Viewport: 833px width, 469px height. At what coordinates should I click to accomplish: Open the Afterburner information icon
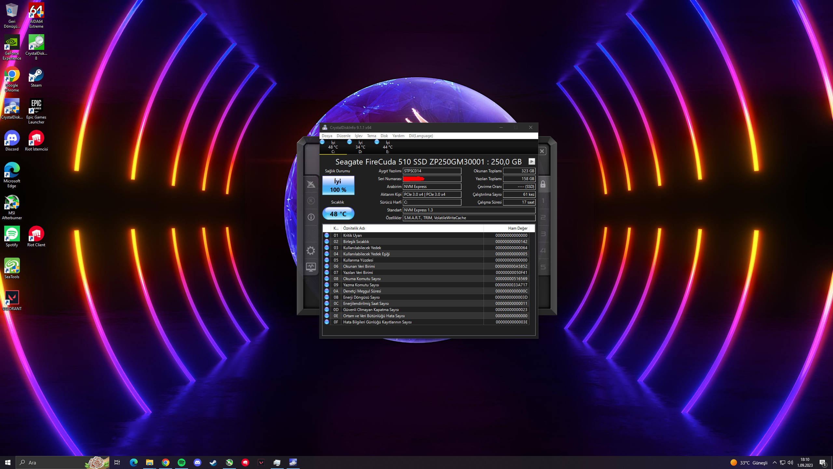pos(311,217)
